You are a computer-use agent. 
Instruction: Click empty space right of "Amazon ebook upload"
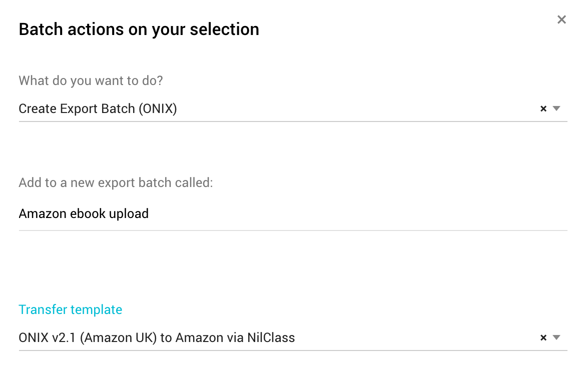coord(350,214)
